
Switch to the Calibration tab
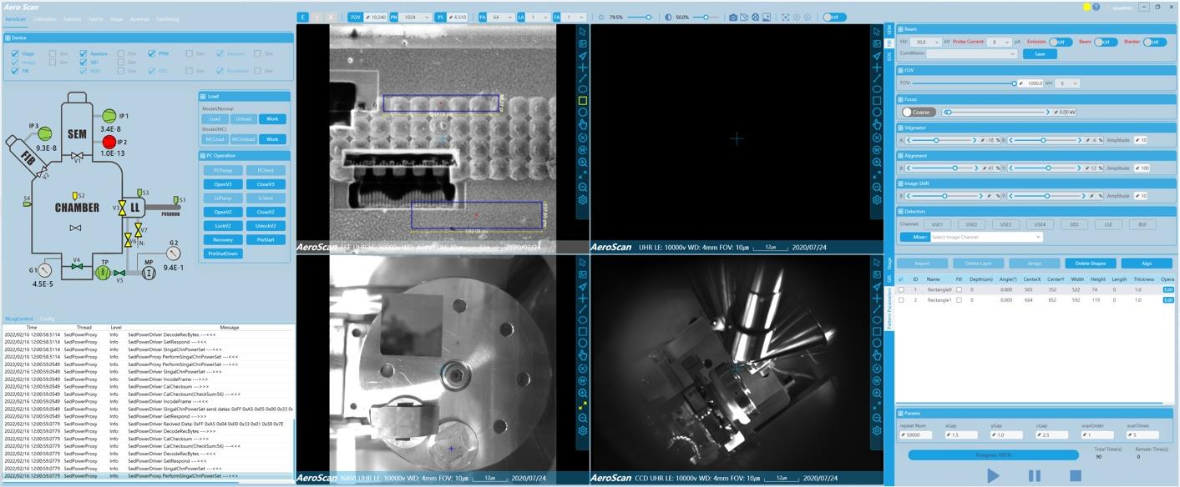click(45, 18)
